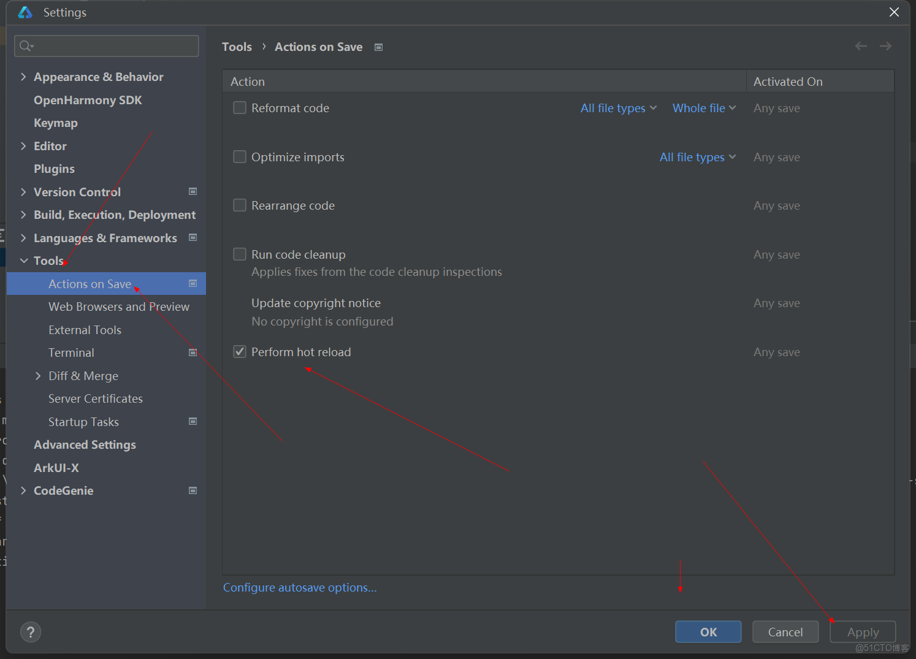Click the settings search field
The width and height of the screenshot is (916, 659).
click(107, 46)
